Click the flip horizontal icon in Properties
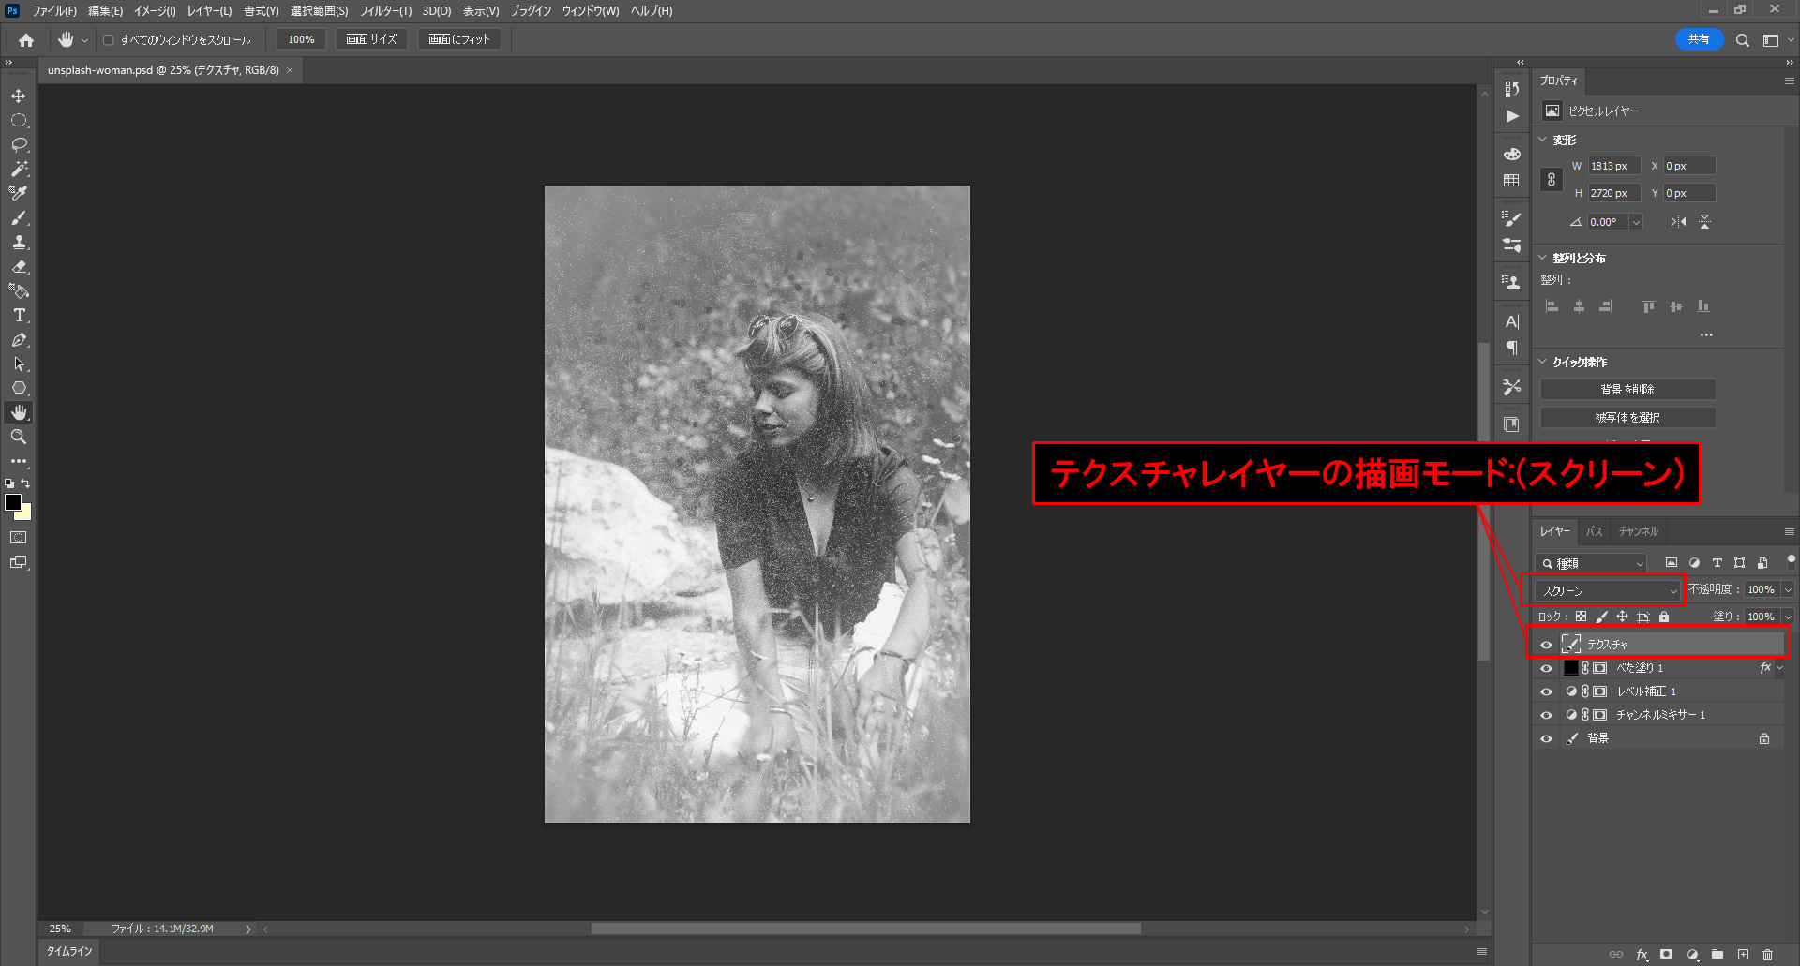1800x966 pixels. pyautogui.click(x=1678, y=222)
